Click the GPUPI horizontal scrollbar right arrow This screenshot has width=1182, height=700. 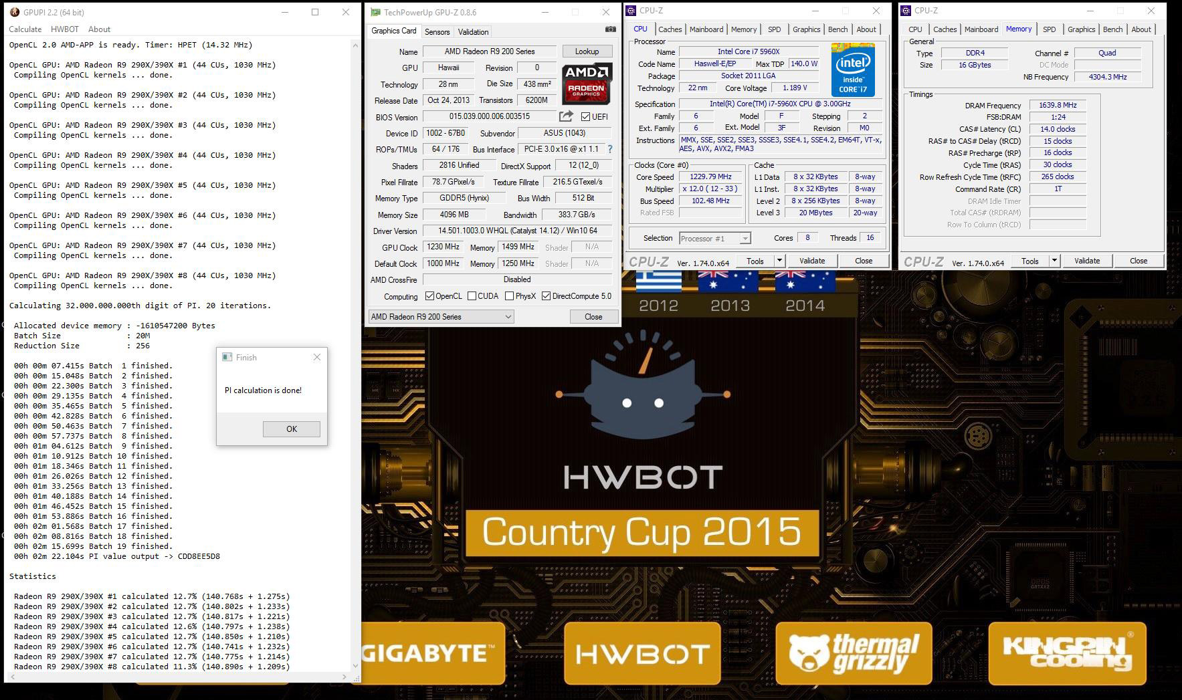pyautogui.click(x=345, y=677)
